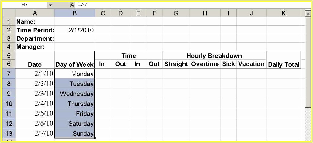Select column K header

tap(283, 13)
